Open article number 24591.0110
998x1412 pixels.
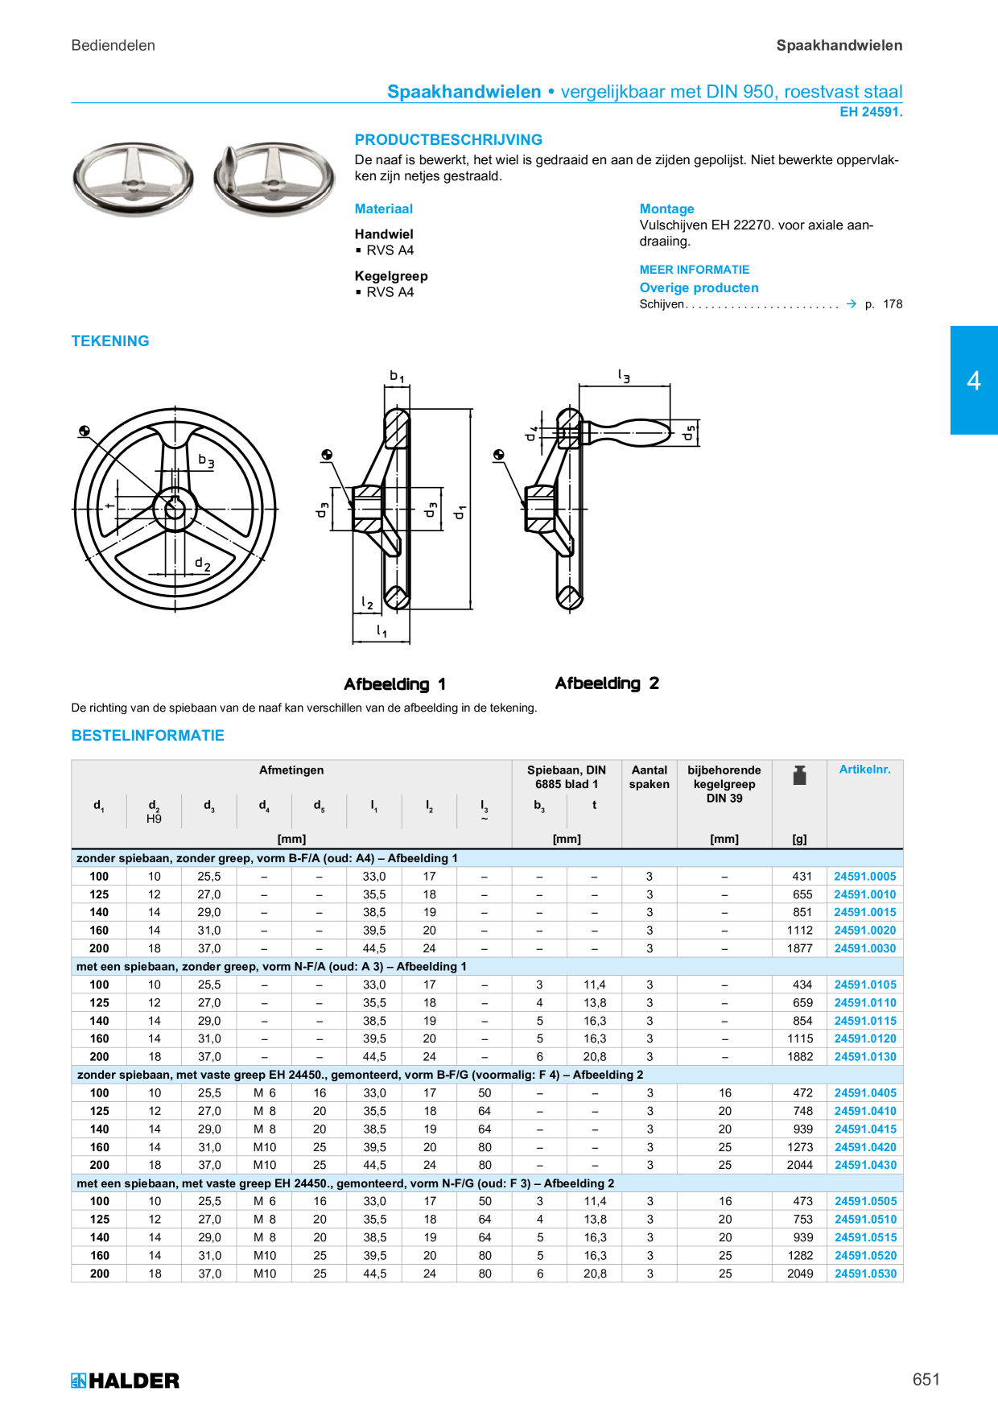[x=864, y=1003]
